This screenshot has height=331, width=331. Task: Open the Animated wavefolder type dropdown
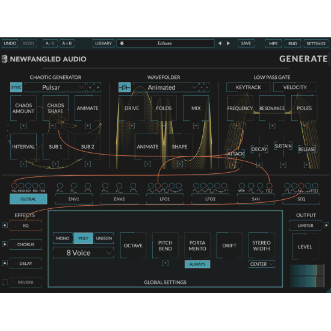165,87
